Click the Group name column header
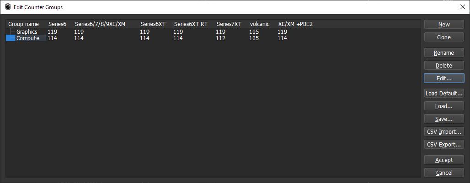The width and height of the screenshot is (470, 183). [x=24, y=24]
